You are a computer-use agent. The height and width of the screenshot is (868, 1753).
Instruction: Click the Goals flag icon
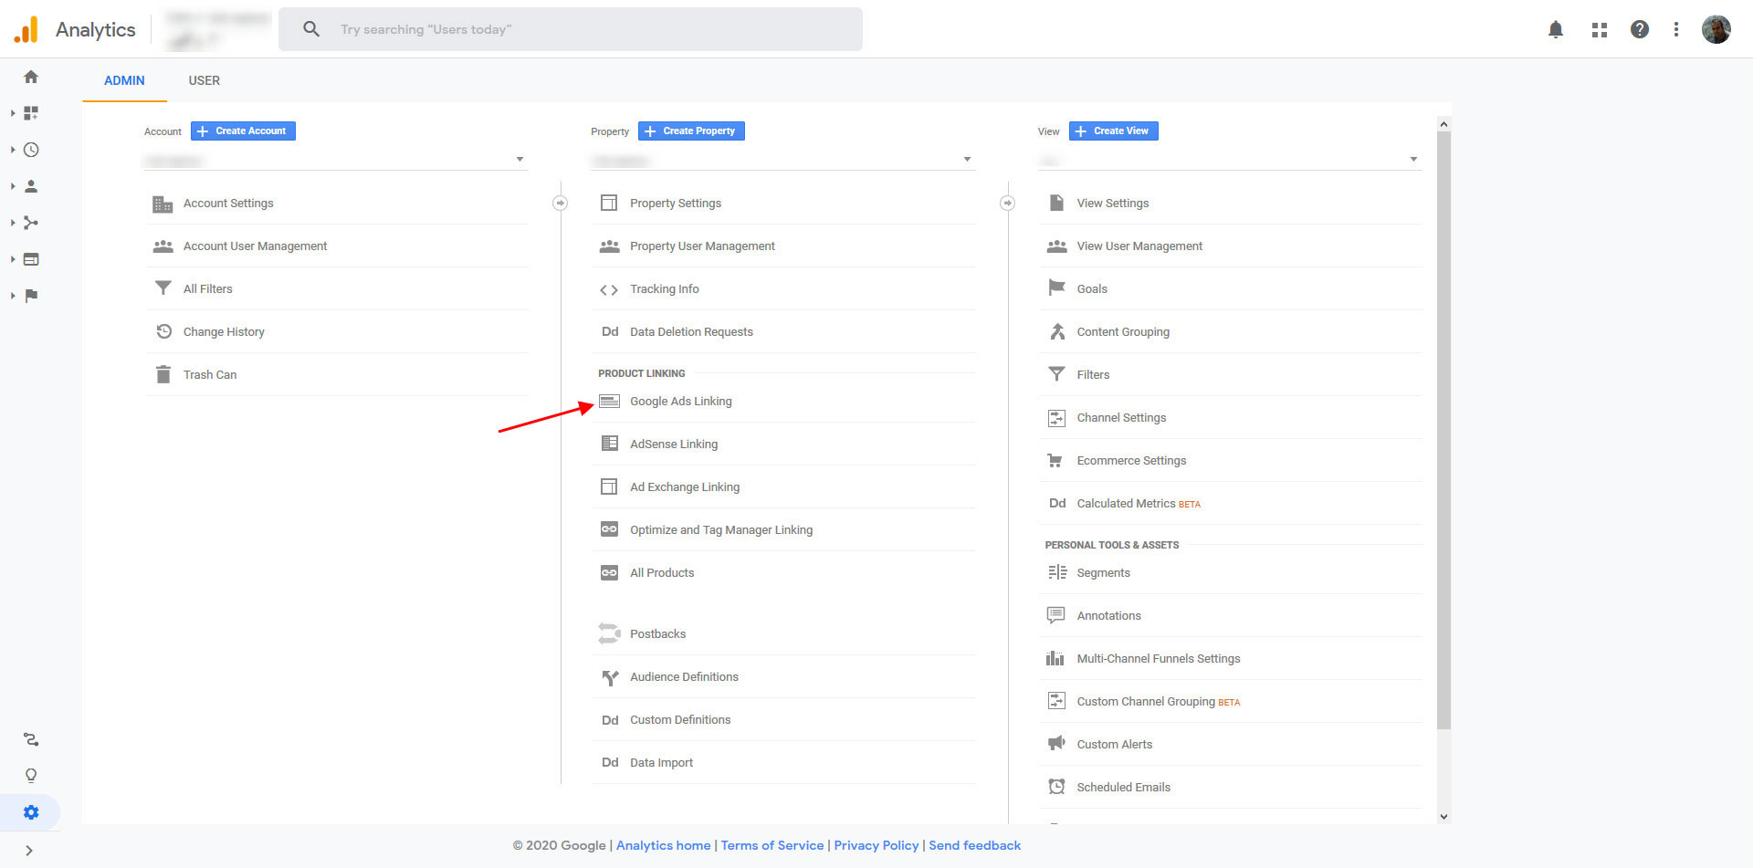(x=1056, y=288)
